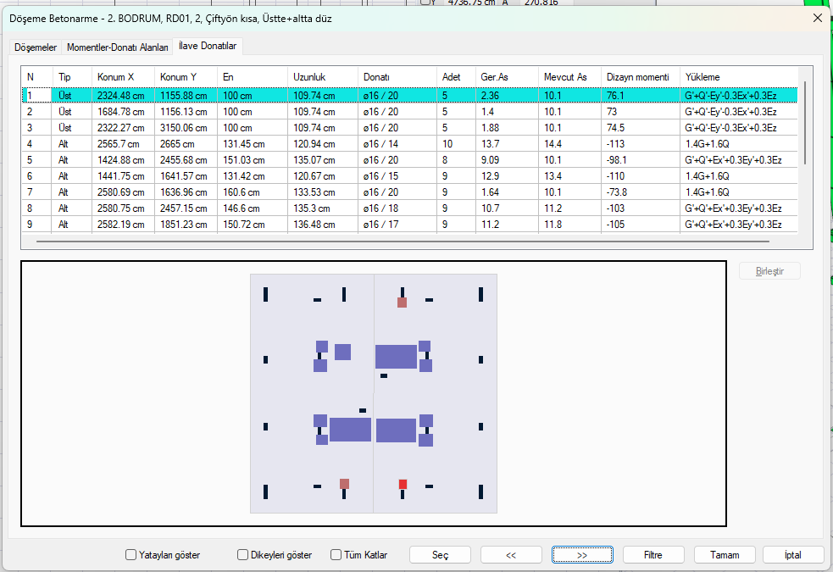Screen dimensions: 833x572
Task: Click the Seç button
Action: click(x=440, y=554)
